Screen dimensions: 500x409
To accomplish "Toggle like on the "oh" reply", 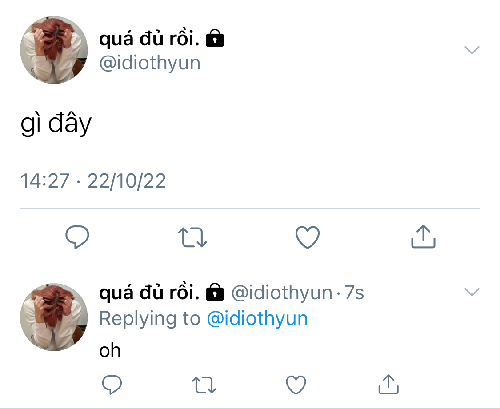I will (x=296, y=385).
